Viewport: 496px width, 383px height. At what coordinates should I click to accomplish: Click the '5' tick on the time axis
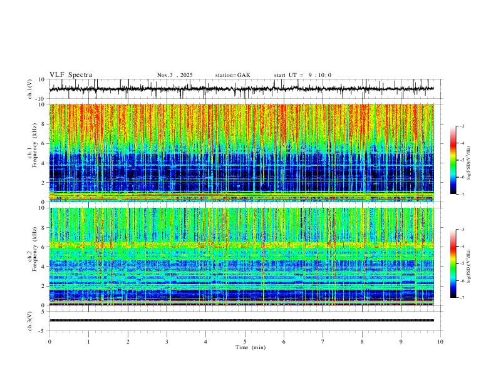(x=245, y=342)
